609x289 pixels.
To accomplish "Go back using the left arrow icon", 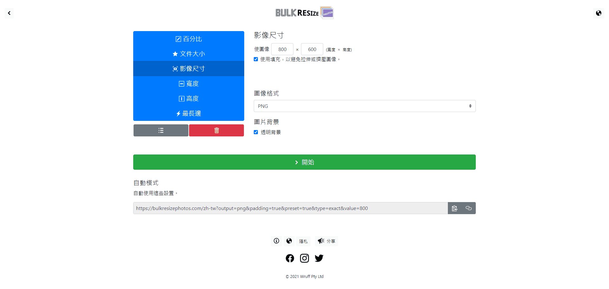I will [x=9, y=13].
